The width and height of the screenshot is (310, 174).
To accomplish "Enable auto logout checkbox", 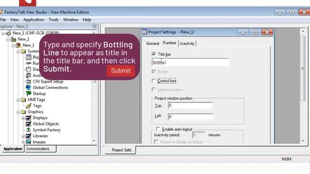I will click(158, 129).
